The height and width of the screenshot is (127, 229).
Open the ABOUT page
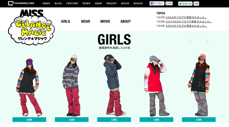point(126,22)
